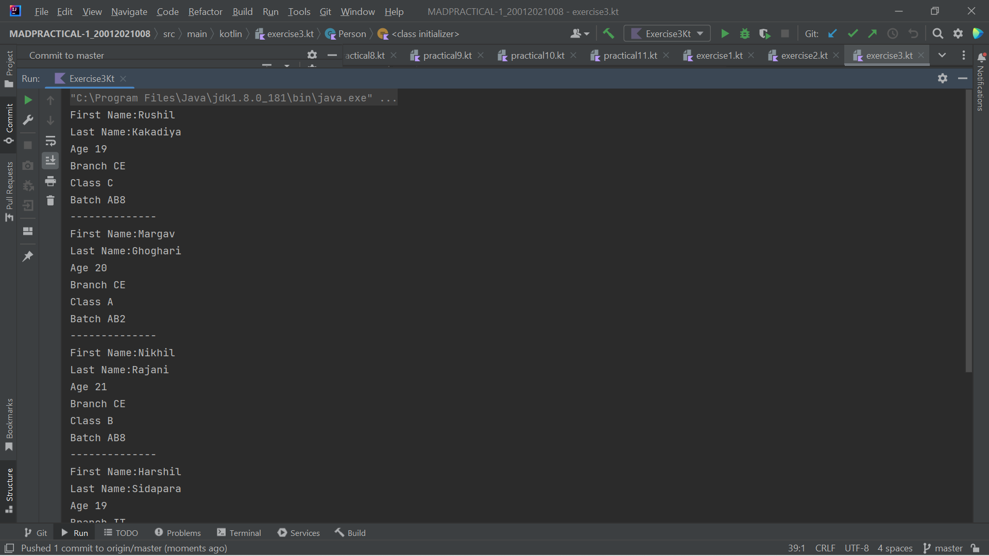Toggle the Structure side panel
Screen dimensions: 989x556
(x=9, y=490)
